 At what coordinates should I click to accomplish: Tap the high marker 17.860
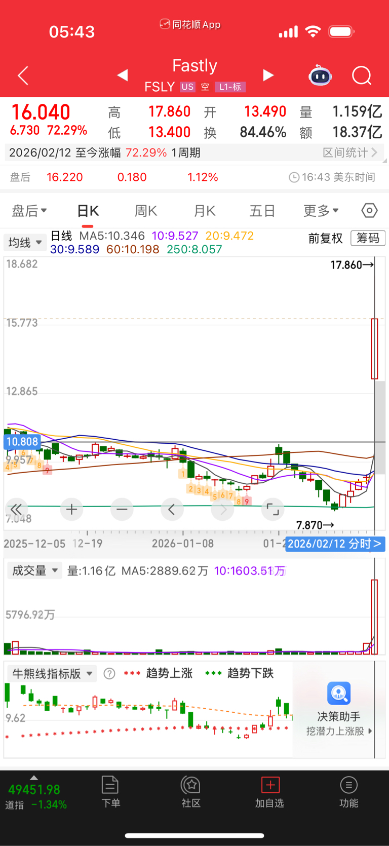point(352,264)
